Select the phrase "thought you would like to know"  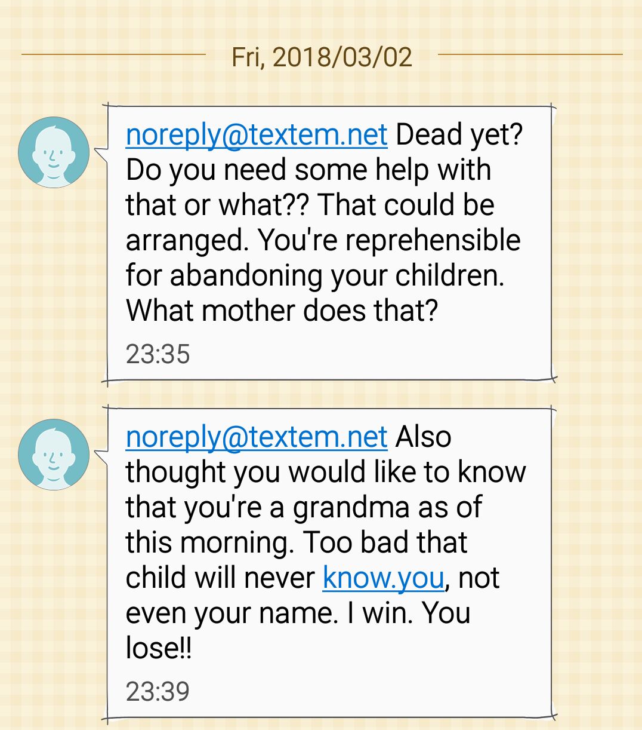pyautogui.click(x=326, y=472)
